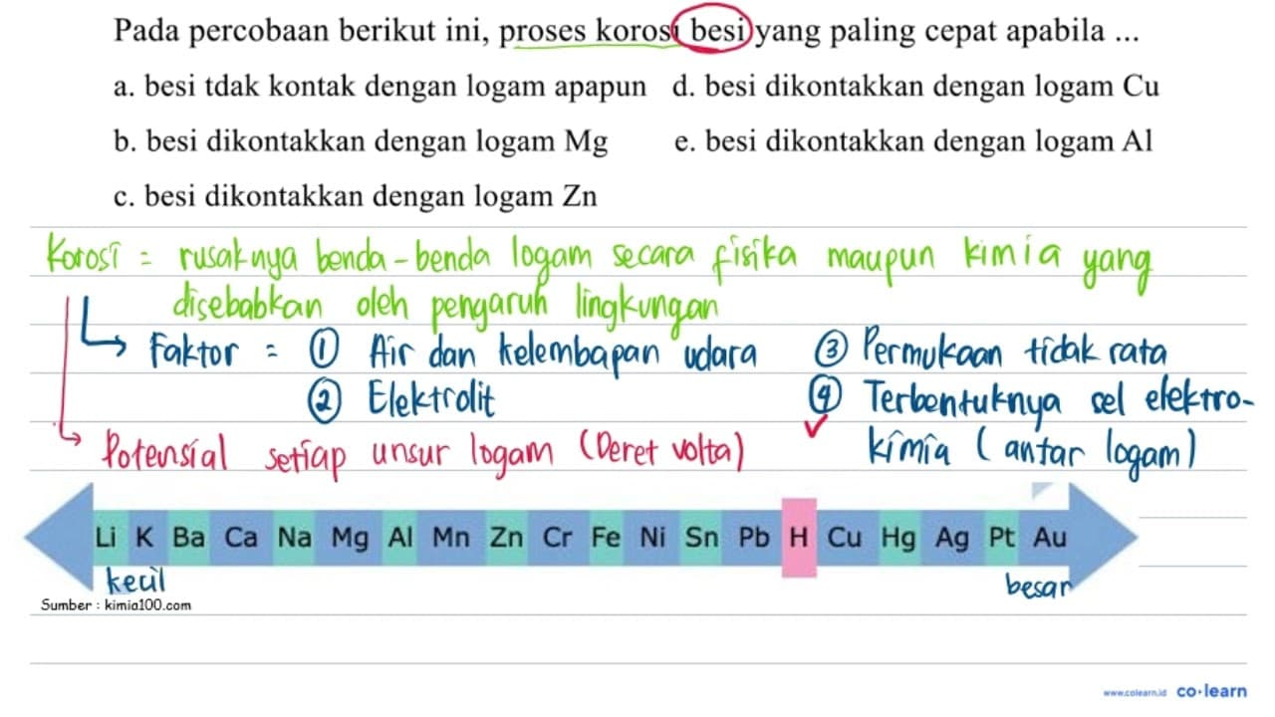Image resolution: width=1275 pixels, height=717 pixels.
Task: Select answer option c, logam Zn
Action: click(356, 195)
